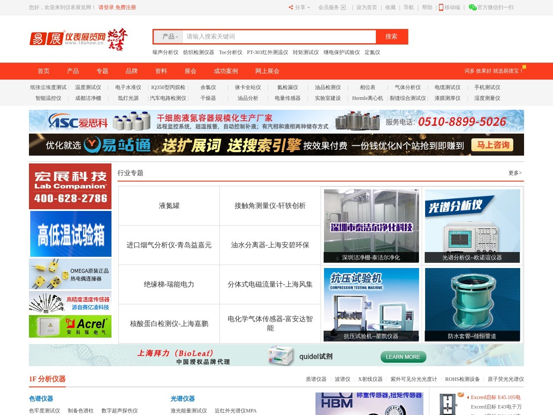This screenshot has height=415, width=553.
Task: Open the 液氮罐 topic cell
Action: (169, 206)
